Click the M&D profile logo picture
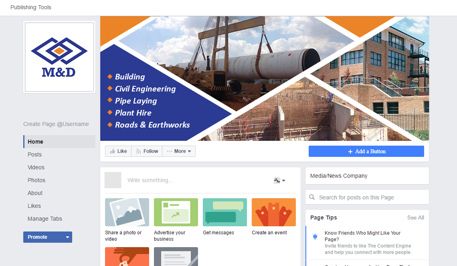Screen dimensions: 457x266 coord(59,57)
